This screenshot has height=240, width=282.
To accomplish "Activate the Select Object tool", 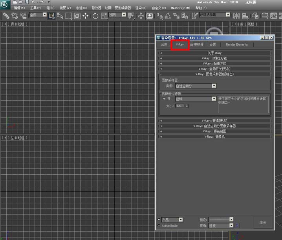I will (51, 16).
